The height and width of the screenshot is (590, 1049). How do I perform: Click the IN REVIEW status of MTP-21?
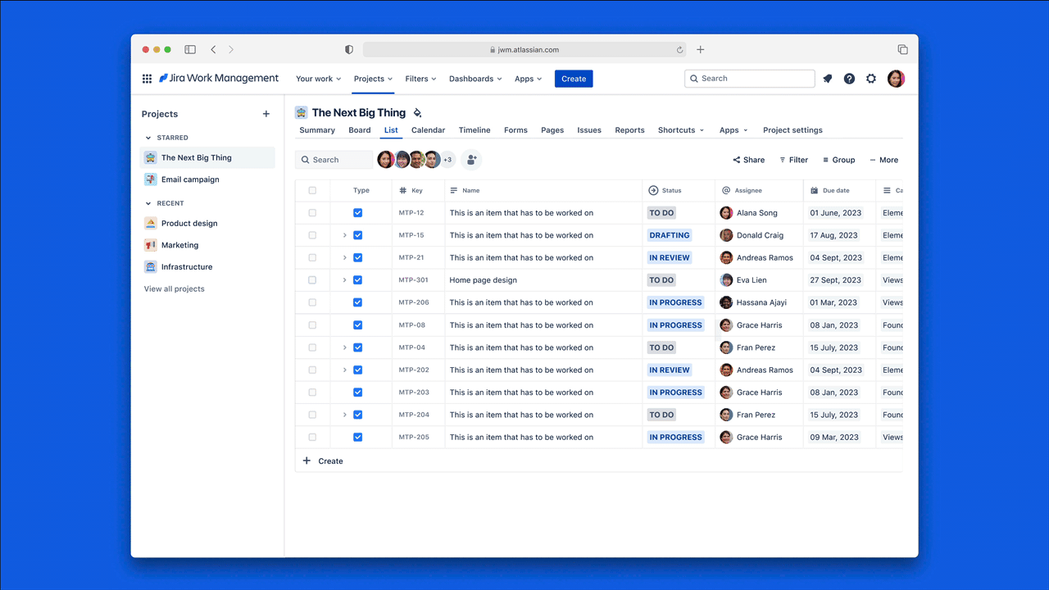pos(670,257)
